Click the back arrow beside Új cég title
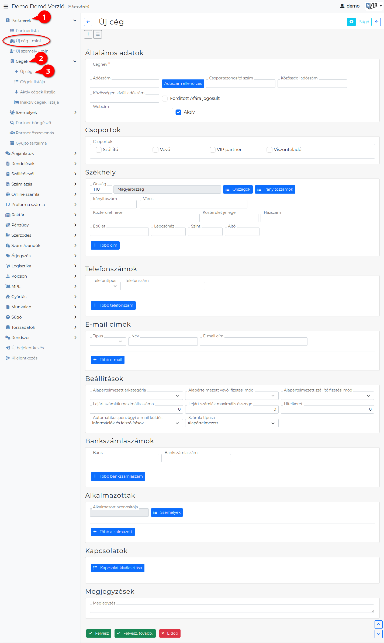 coord(88,22)
